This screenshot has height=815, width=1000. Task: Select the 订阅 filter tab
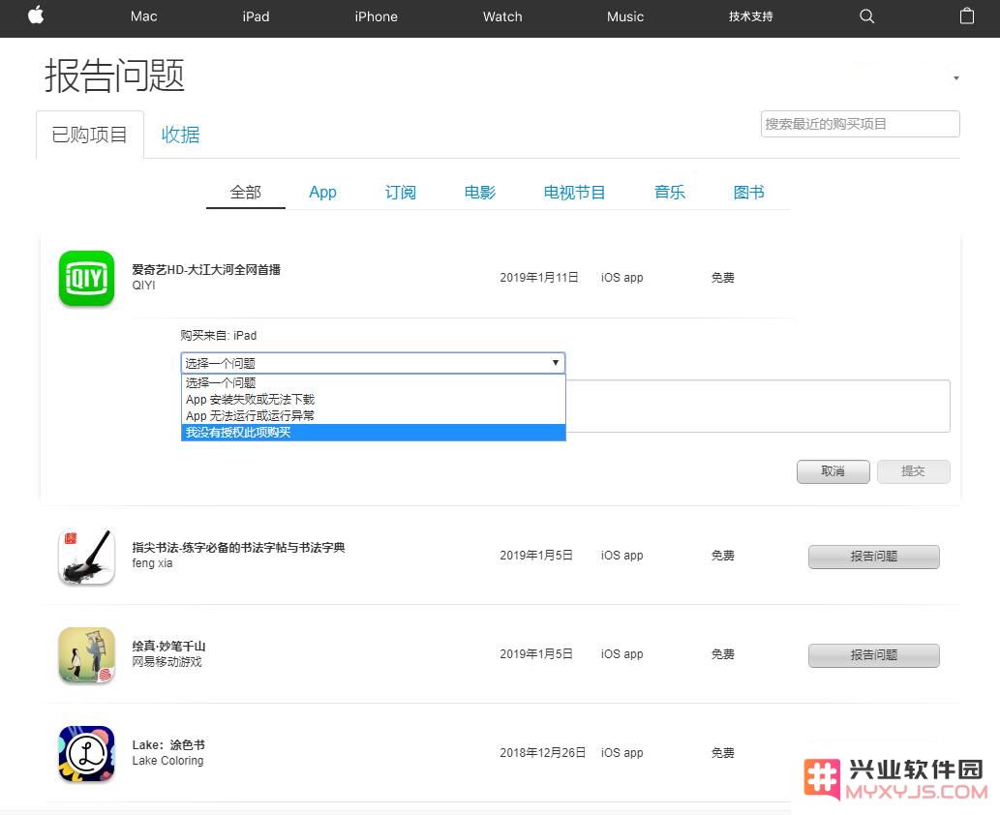[x=401, y=192]
